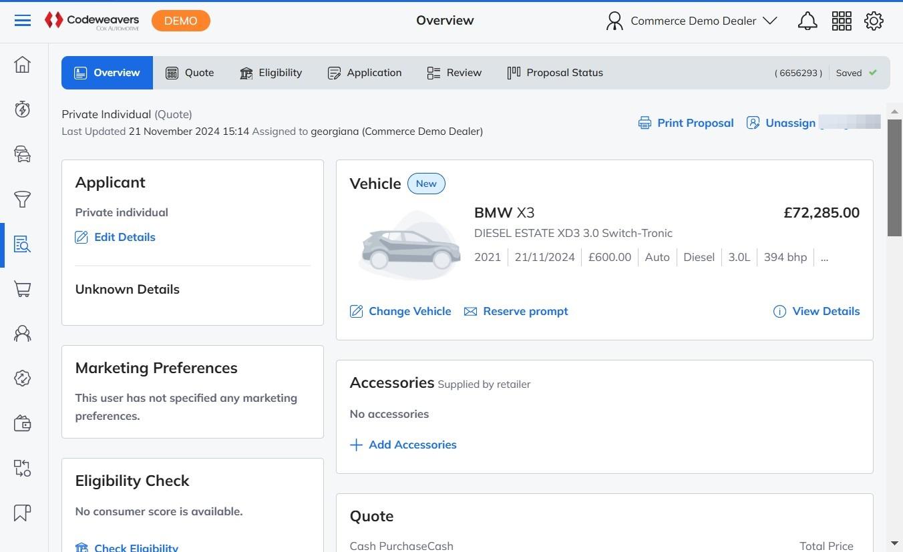
Task: Open the notifications bell
Action: 807,21
